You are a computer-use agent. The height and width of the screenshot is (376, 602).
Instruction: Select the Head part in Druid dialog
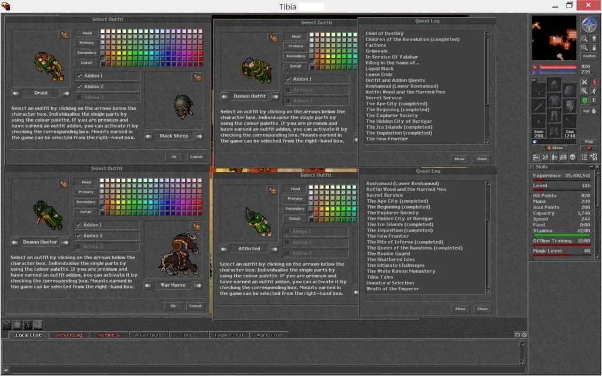pos(87,33)
